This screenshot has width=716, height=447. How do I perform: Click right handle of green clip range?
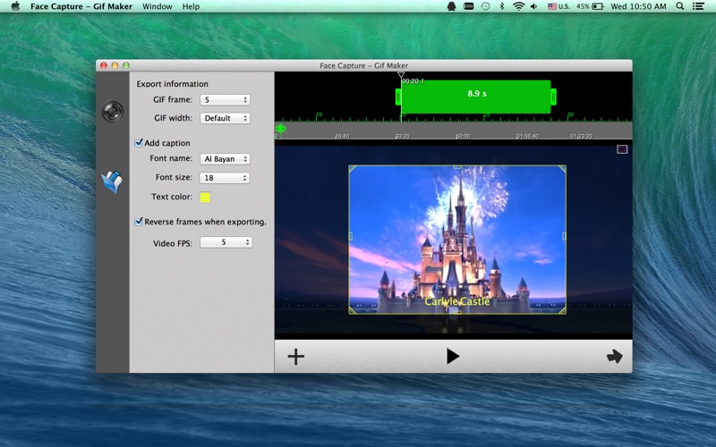553,97
